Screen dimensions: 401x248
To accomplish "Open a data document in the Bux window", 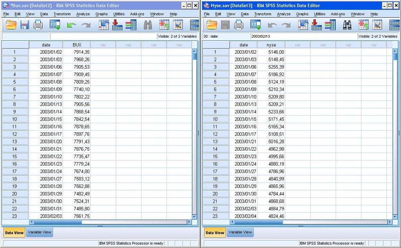I will tap(11, 25).
